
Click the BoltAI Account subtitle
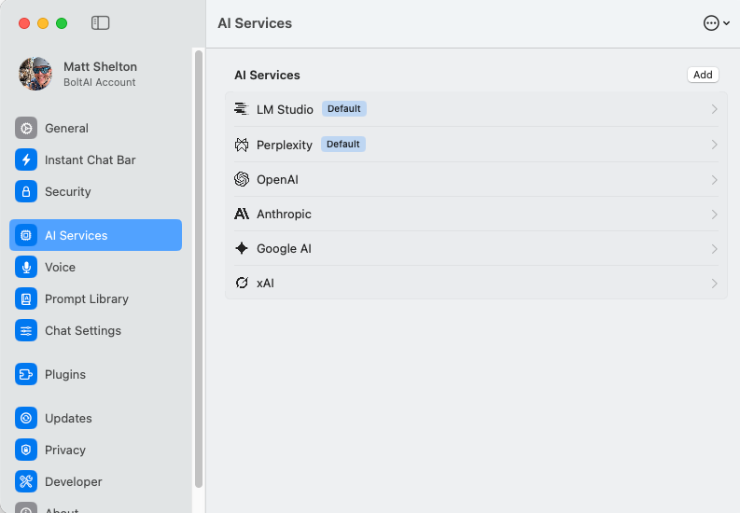(x=100, y=82)
